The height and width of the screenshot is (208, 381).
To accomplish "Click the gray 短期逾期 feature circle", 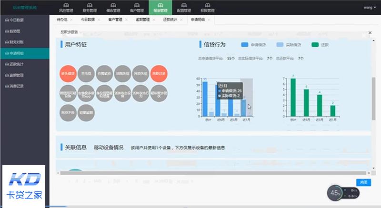I will coord(86,113).
